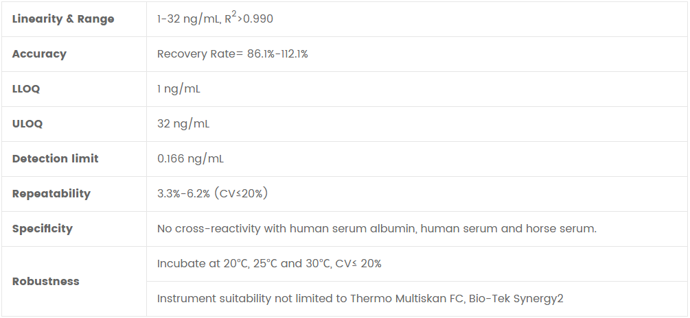Image resolution: width=690 pixels, height=318 pixels.
Task: Select the 0.166 ng/mL detection limit value
Action: point(190,159)
